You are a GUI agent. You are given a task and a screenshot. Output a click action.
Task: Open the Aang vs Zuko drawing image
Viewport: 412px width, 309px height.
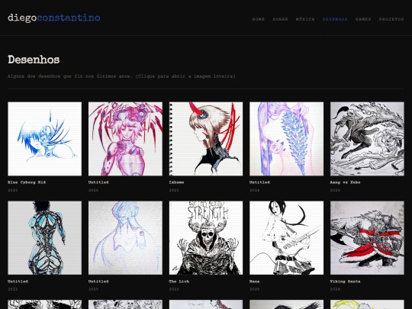coord(367,139)
